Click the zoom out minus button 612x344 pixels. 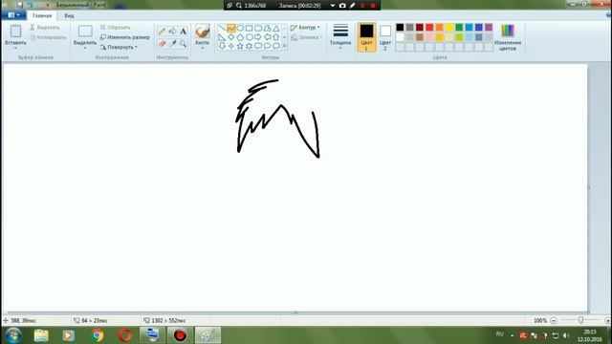554,320
